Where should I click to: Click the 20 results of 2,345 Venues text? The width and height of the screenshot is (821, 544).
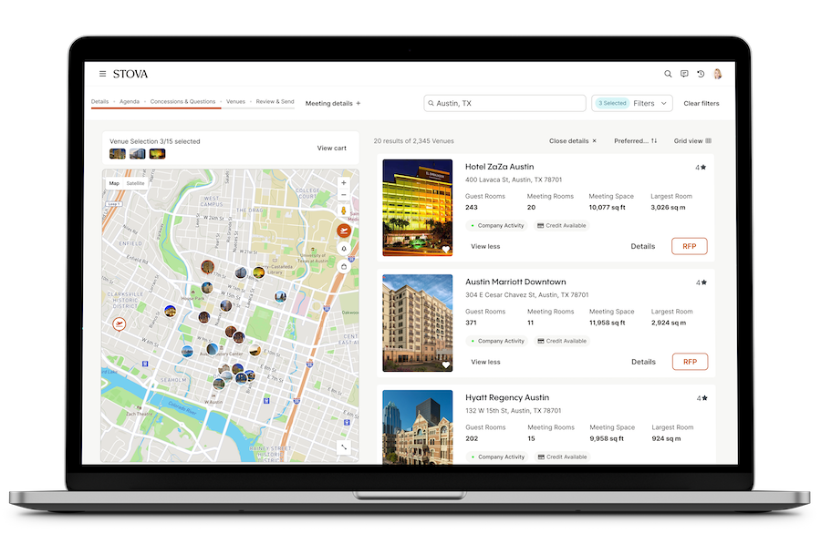(x=413, y=140)
